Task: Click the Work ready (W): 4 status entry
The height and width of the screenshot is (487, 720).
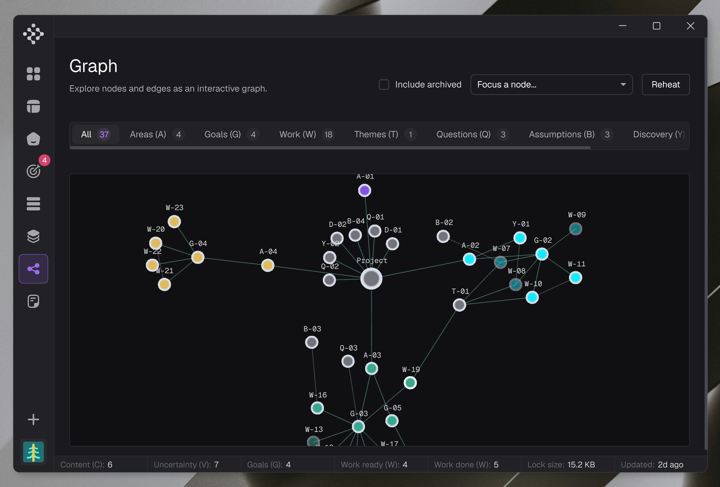Action: [x=374, y=465]
